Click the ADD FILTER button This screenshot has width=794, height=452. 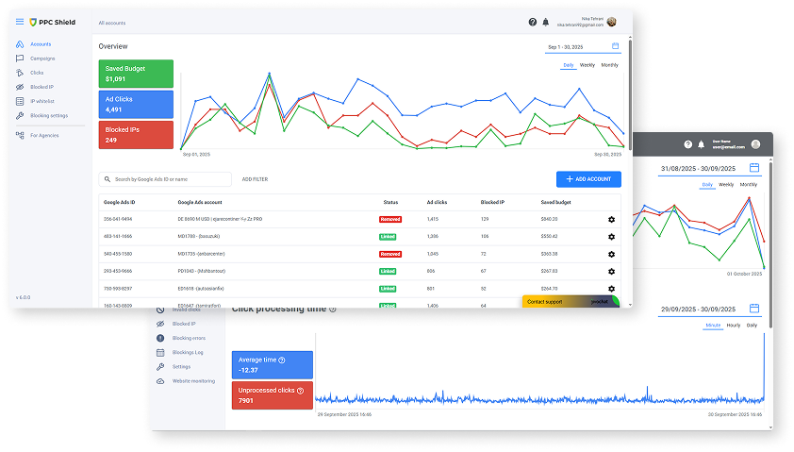point(255,178)
